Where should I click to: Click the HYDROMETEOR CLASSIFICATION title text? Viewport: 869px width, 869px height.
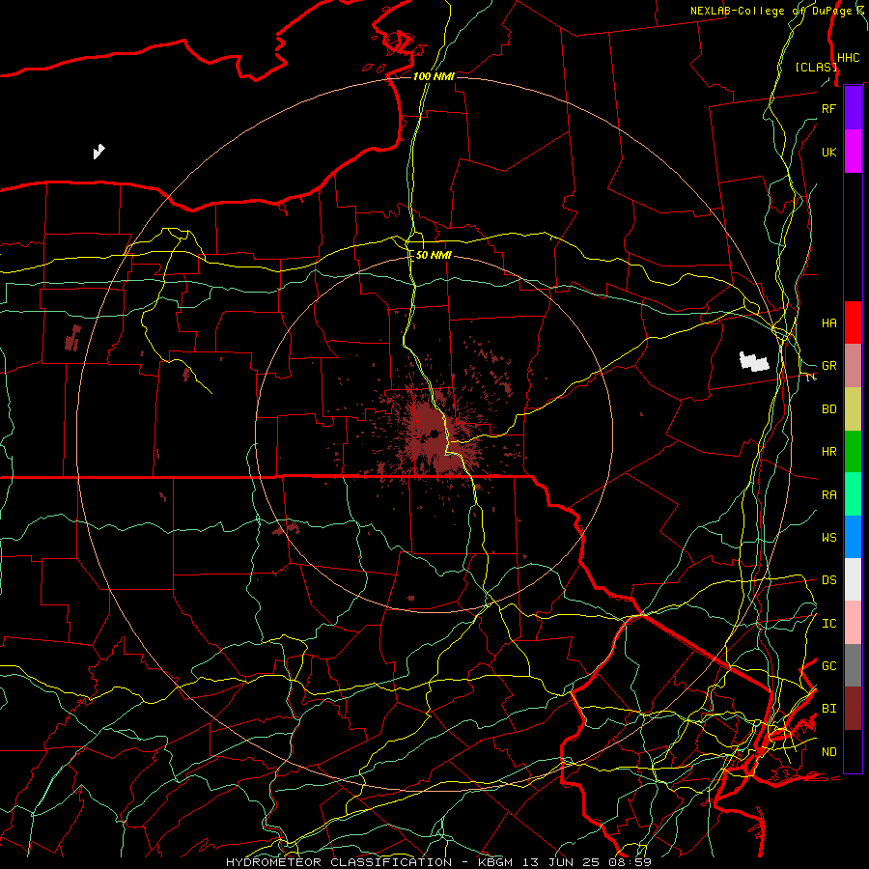coord(339,862)
